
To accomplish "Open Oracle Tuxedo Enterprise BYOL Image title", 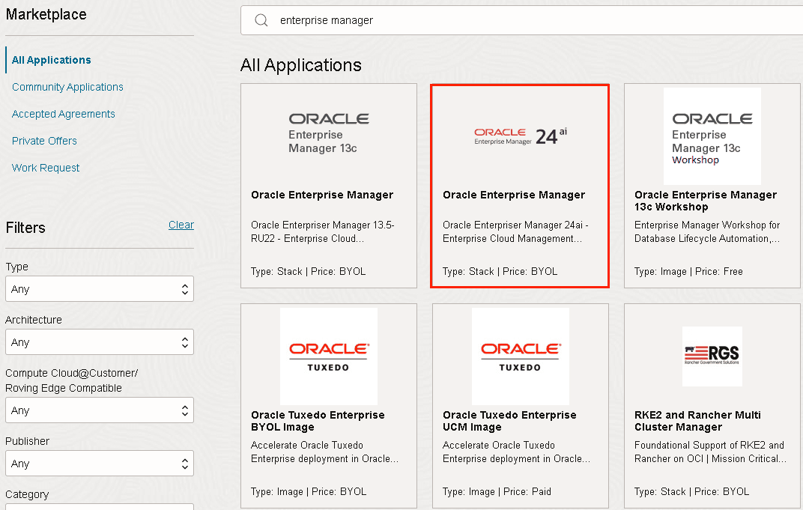I will click(x=318, y=421).
